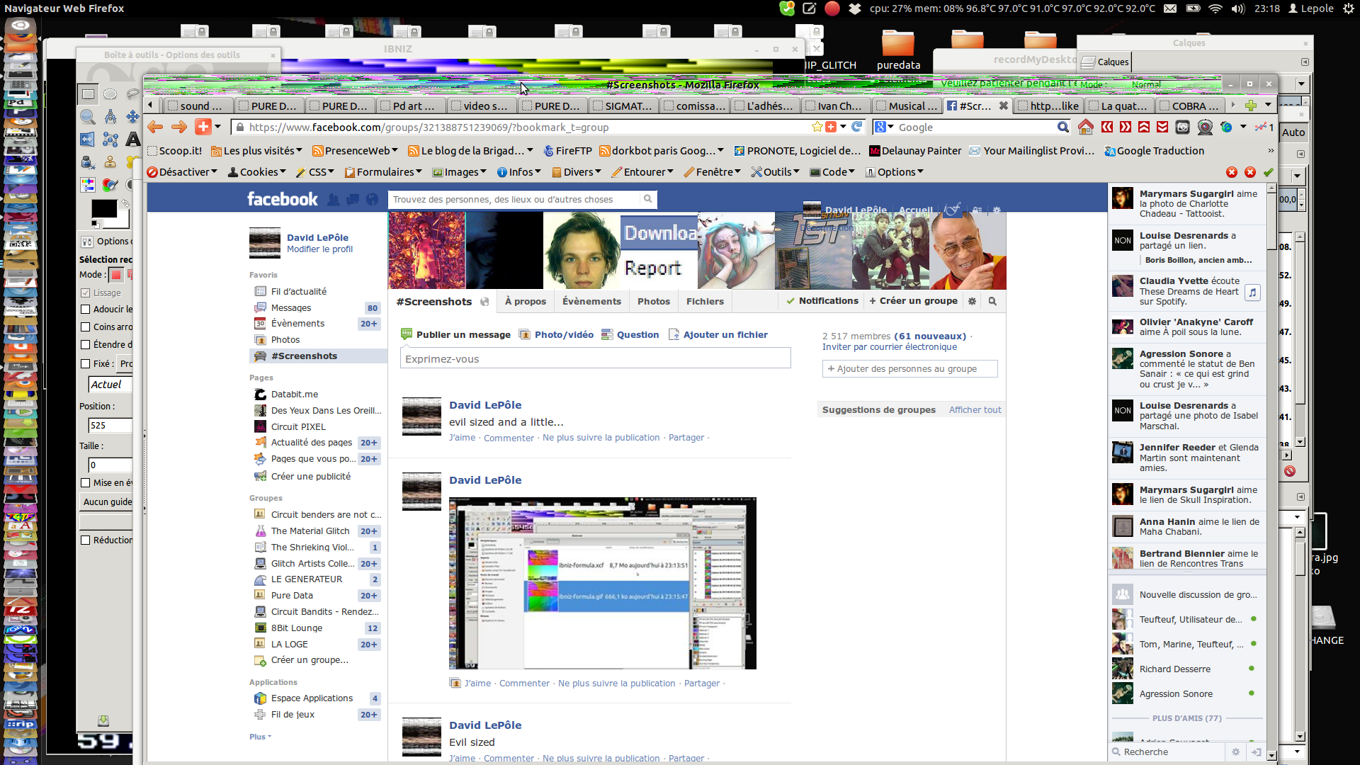Open the group search magnifier icon
Screen dimensions: 1360x765
coord(992,301)
